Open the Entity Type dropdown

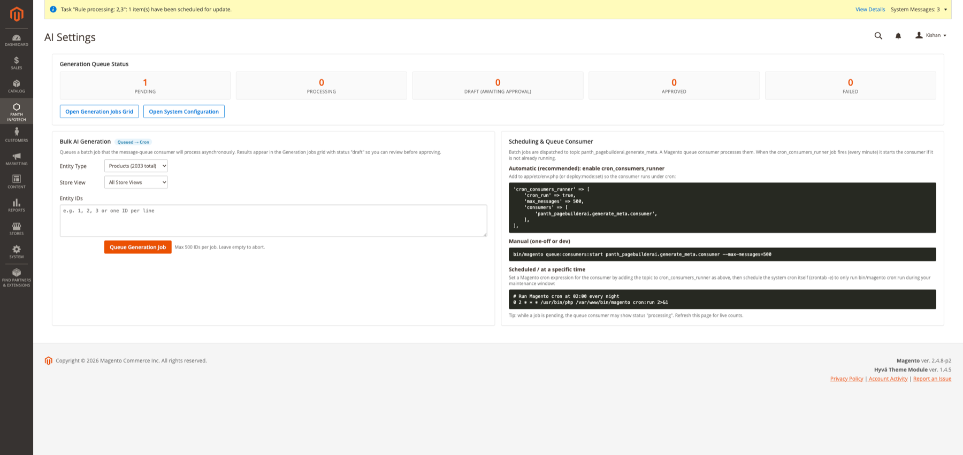coord(136,166)
